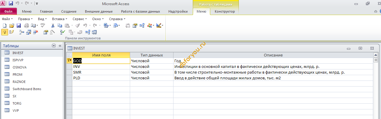Click the Builder wand icon
381x119 pixels.
click(x=52, y=32)
